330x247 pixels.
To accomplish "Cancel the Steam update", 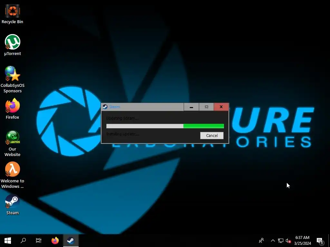I will 212,135.
